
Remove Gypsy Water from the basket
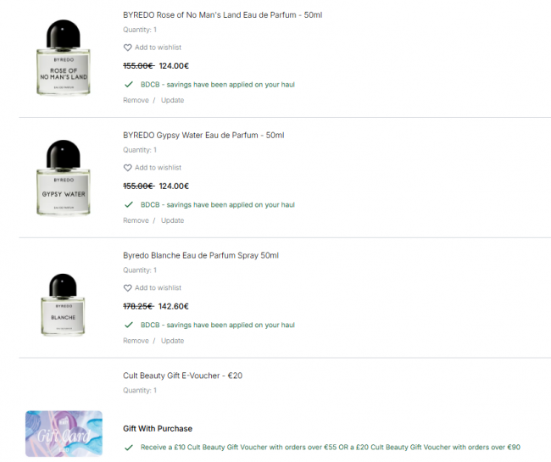136,220
